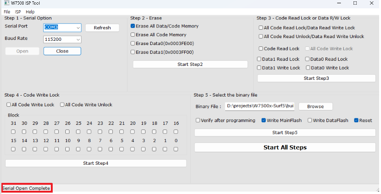Uncheck Write MainFlash

pyautogui.click(x=263, y=120)
